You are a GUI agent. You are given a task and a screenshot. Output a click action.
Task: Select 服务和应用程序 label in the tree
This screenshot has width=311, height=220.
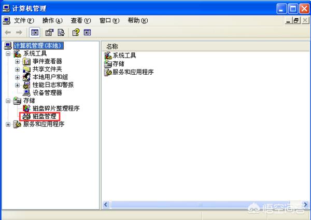[x=44, y=125]
